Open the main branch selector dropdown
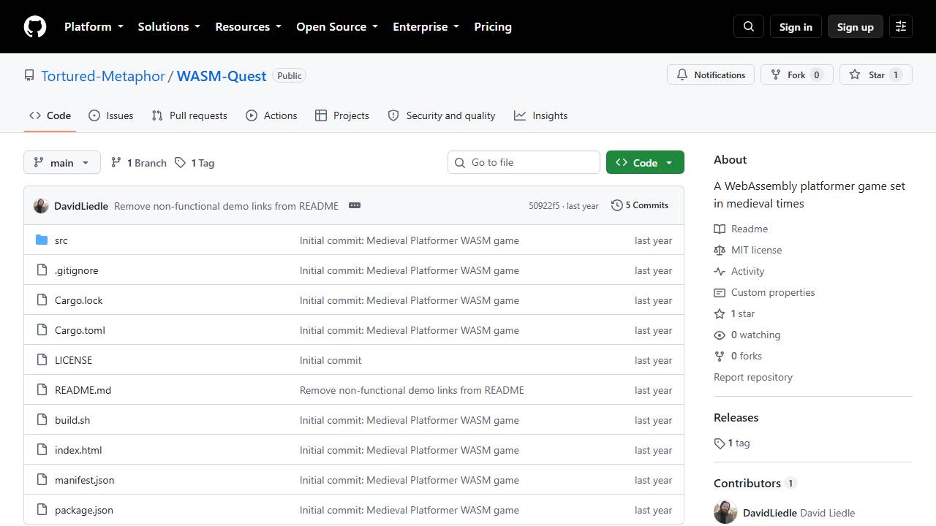The width and height of the screenshot is (936, 526). [61, 163]
